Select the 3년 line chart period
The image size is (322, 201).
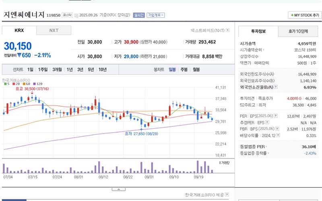coord(80,70)
